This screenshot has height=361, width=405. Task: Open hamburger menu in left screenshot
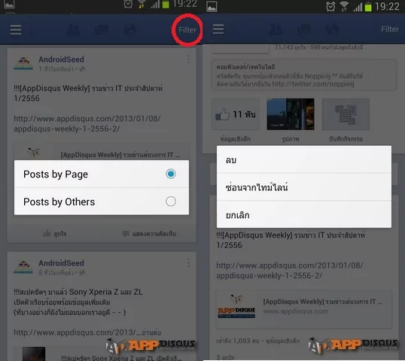pyautogui.click(x=16, y=29)
